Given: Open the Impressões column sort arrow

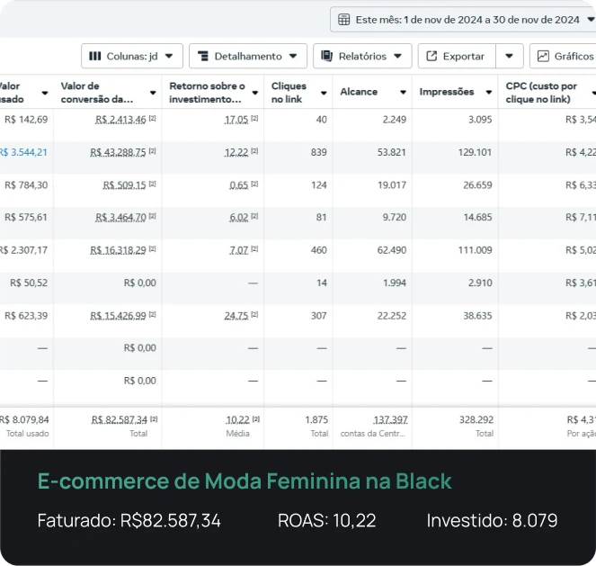Looking at the screenshot, I should coord(487,93).
